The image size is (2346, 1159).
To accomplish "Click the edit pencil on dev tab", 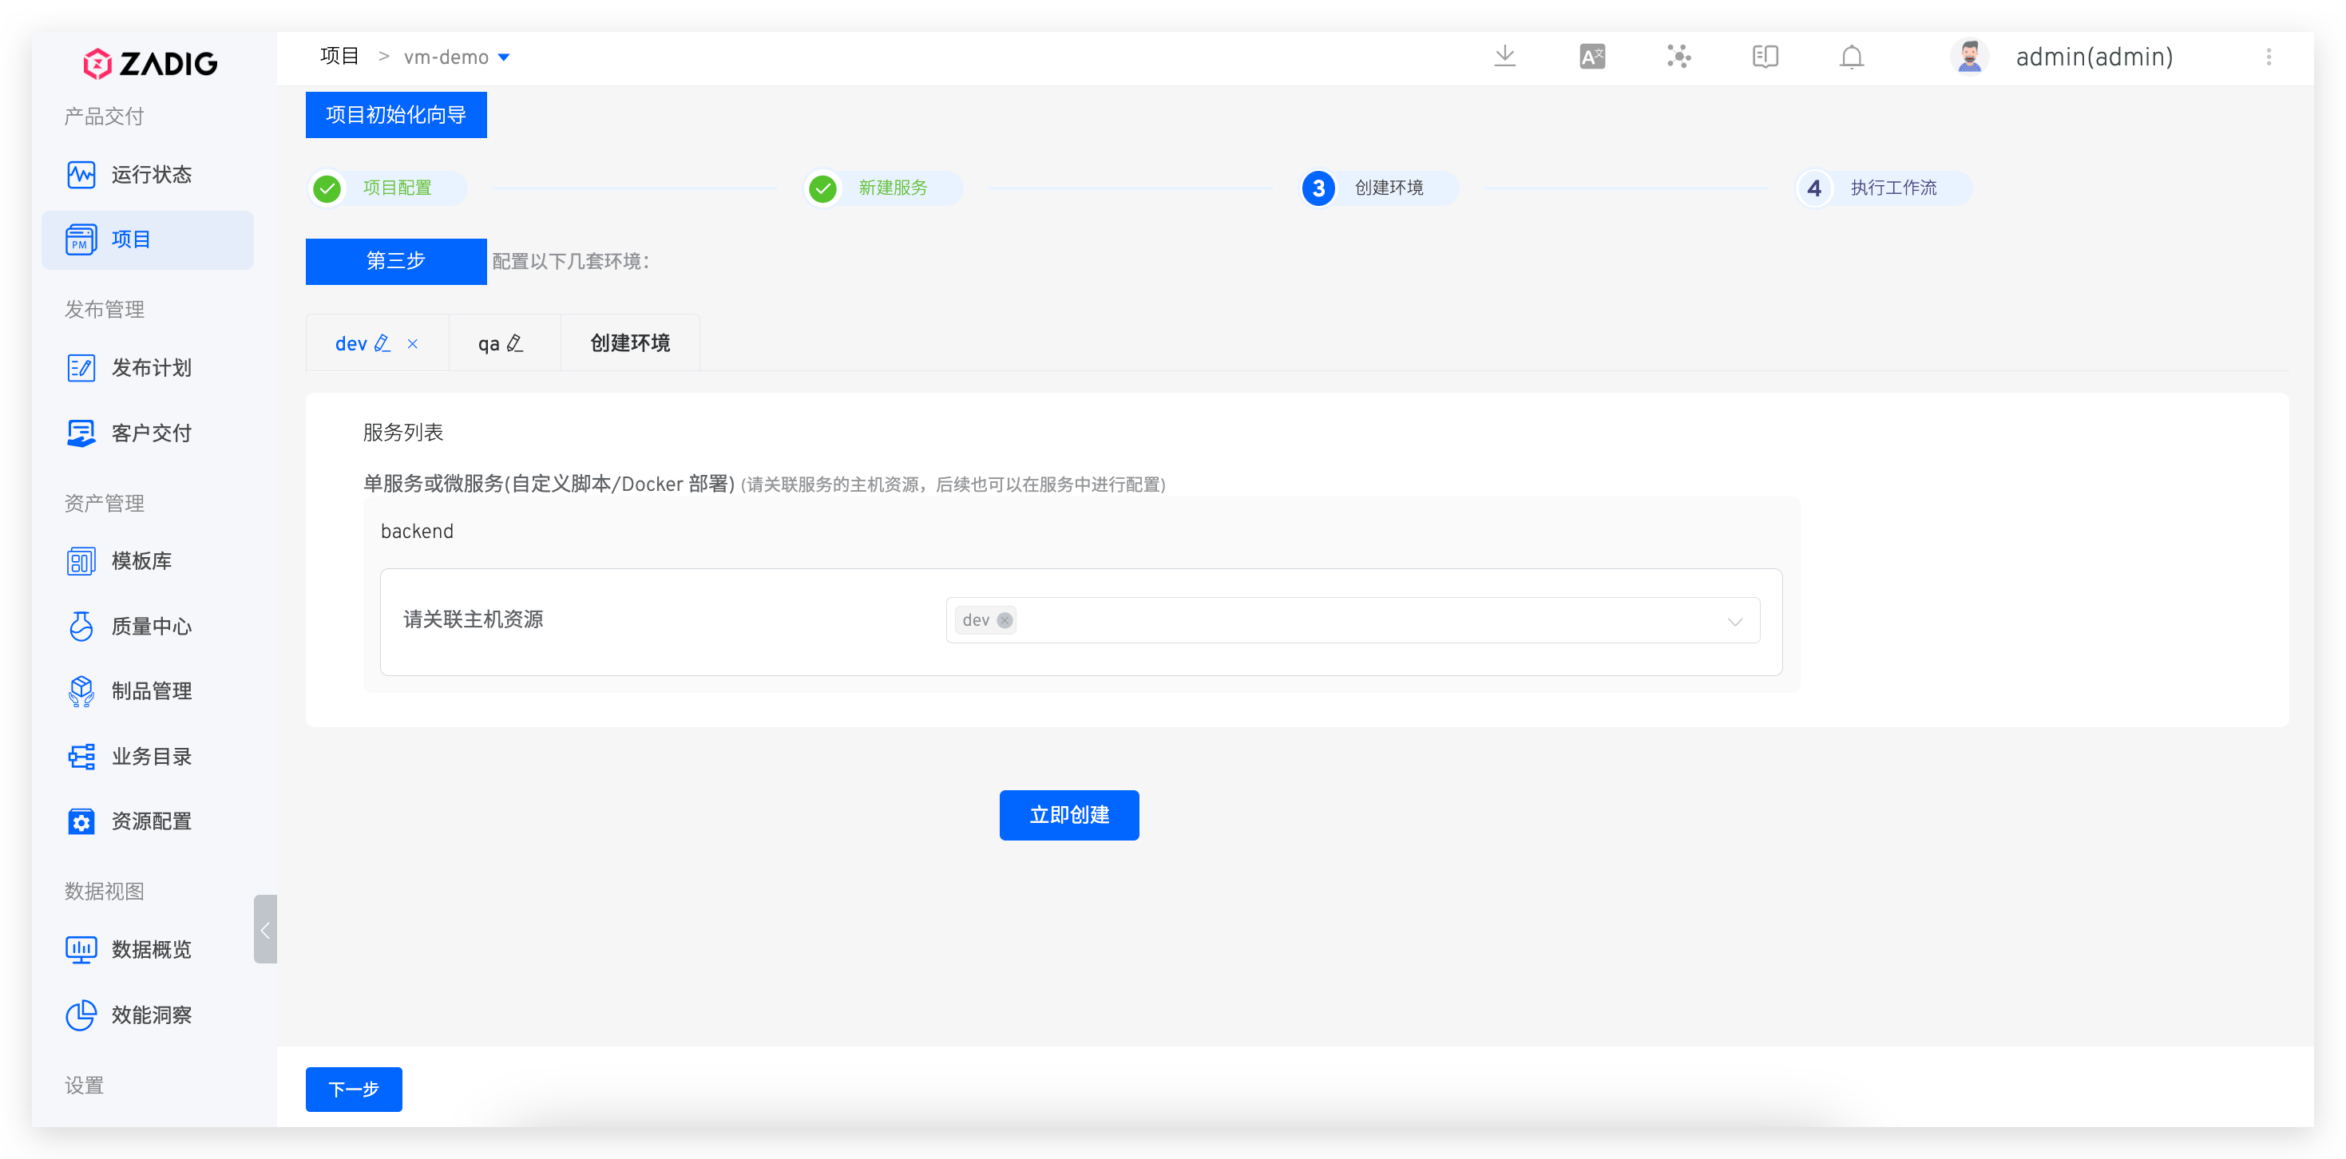I will [x=382, y=343].
